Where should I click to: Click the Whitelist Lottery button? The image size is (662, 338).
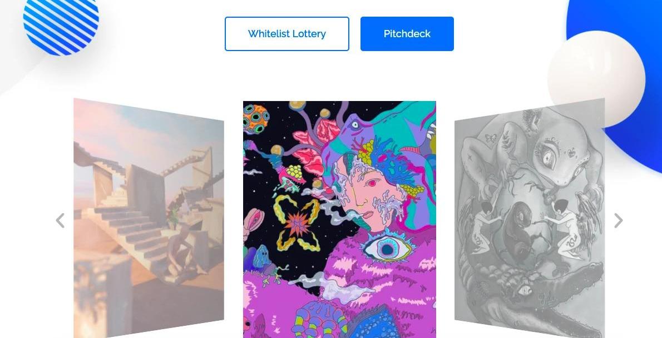click(x=287, y=34)
